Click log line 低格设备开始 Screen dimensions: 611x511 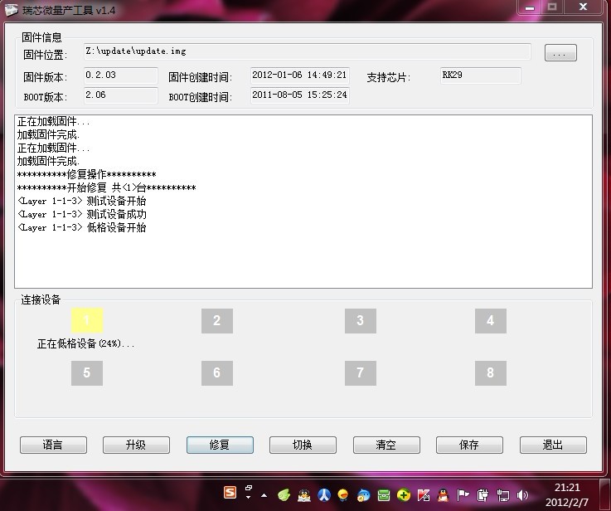[82, 227]
